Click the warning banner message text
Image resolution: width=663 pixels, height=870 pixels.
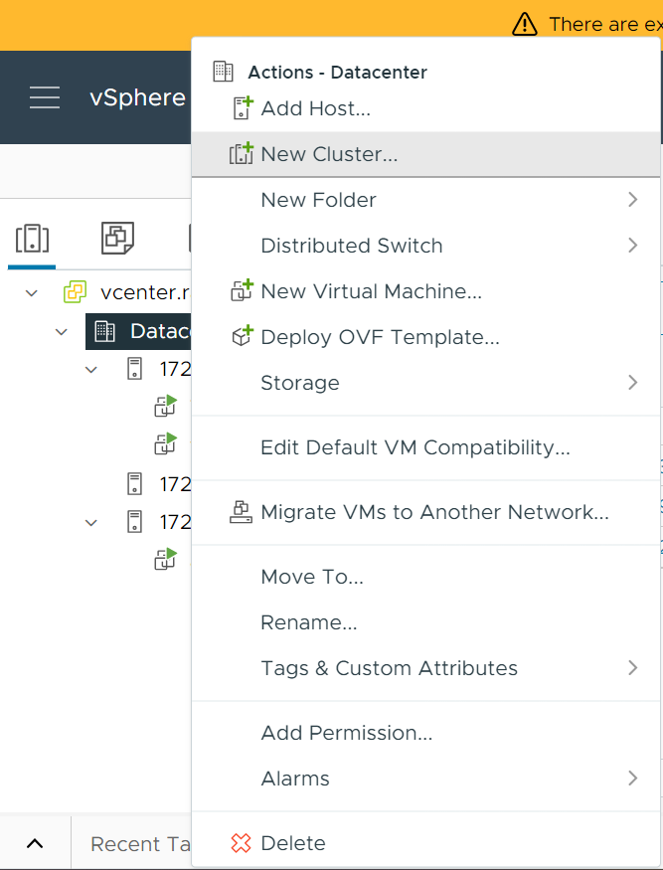click(606, 25)
